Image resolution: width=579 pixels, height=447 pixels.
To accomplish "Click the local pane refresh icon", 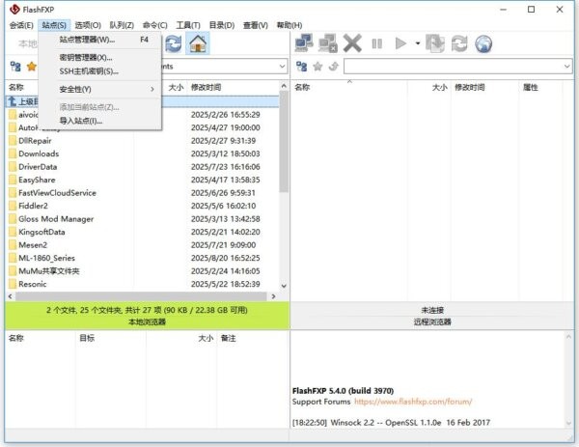I will click(x=173, y=43).
